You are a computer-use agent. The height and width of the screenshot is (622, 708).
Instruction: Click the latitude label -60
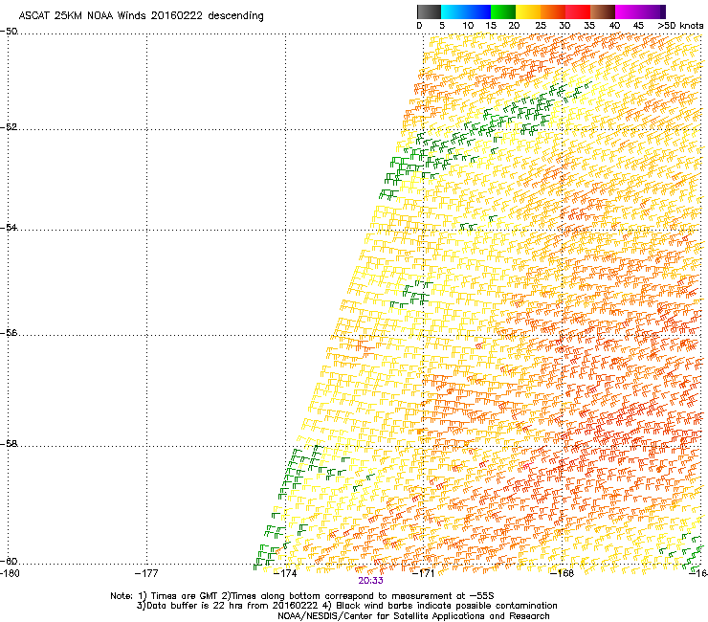(9, 561)
